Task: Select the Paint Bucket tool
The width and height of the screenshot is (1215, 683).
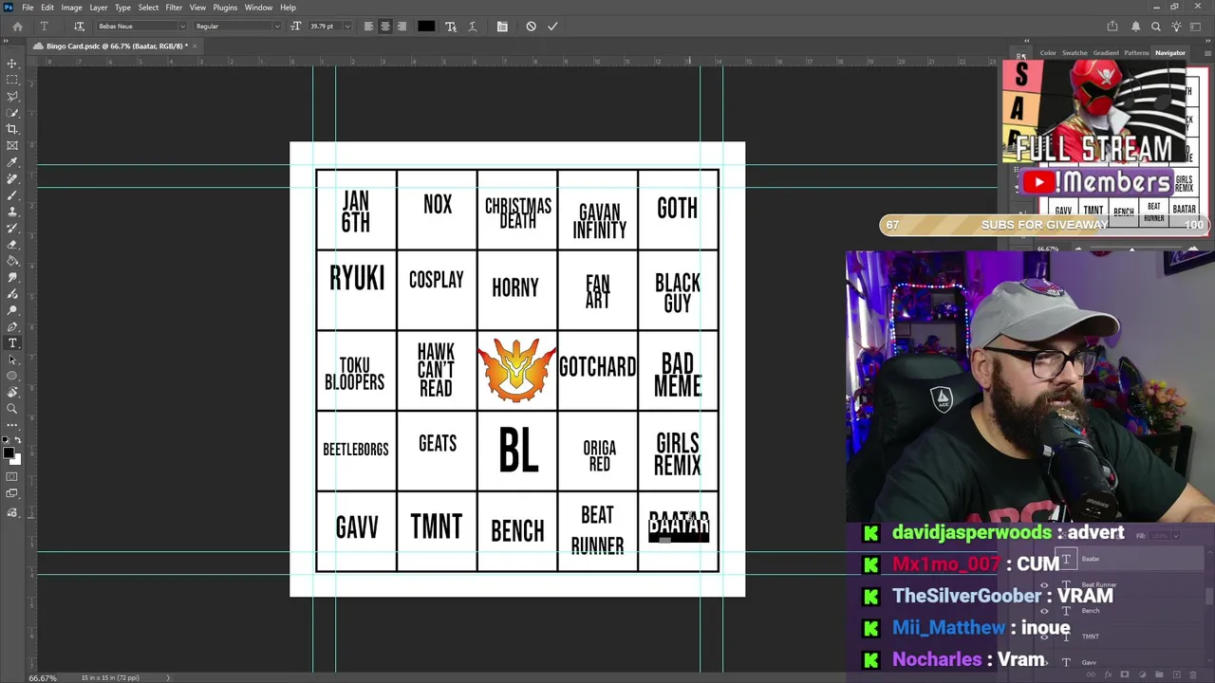Action: (x=12, y=261)
